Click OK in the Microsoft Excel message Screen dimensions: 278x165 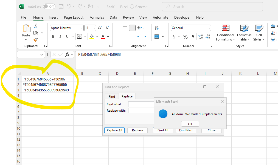coord(190,124)
